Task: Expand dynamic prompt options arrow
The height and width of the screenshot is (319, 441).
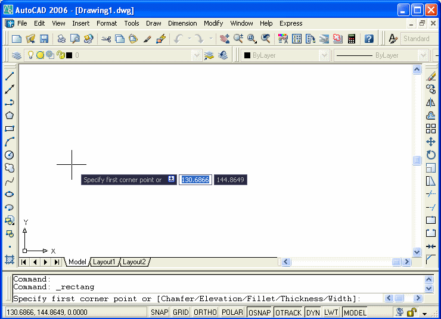Action: tap(171, 179)
